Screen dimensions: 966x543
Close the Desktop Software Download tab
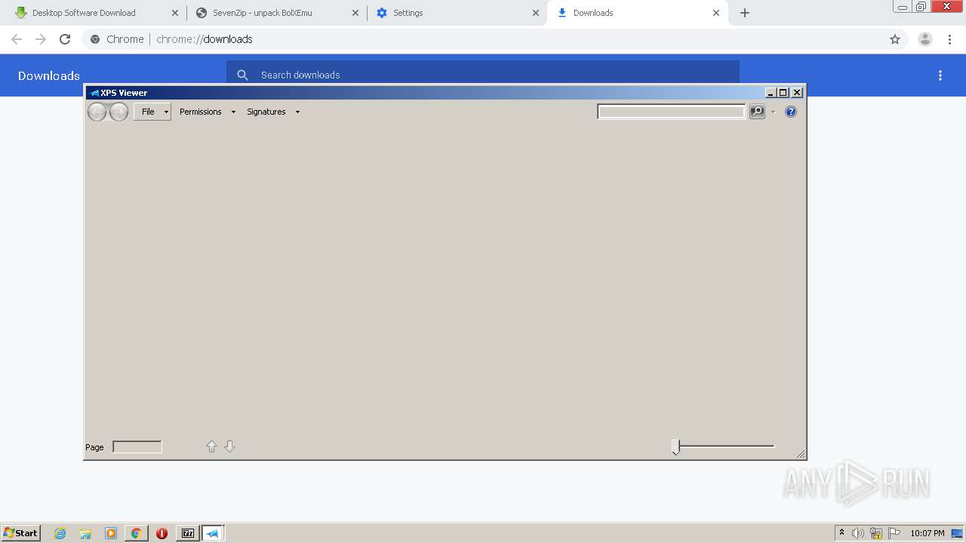point(175,13)
